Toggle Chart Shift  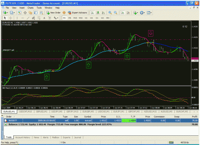tap(128, 13)
